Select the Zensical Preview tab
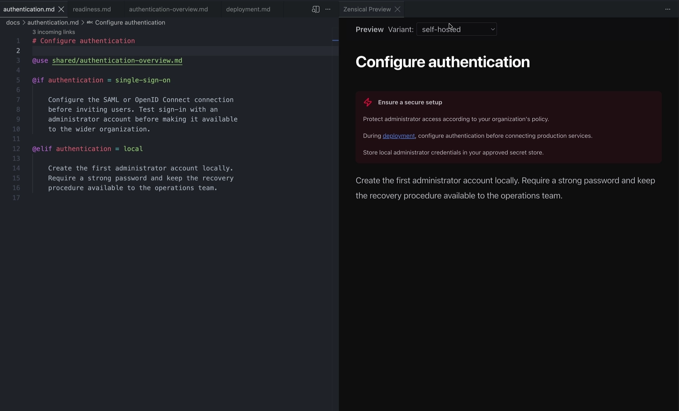The height and width of the screenshot is (411, 679). click(x=367, y=9)
